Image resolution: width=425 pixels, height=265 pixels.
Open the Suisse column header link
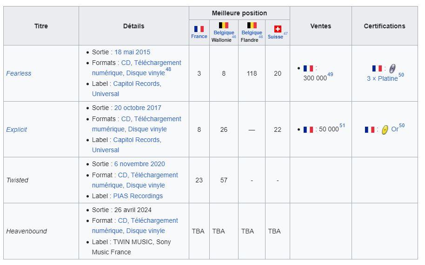click(275, 37)
